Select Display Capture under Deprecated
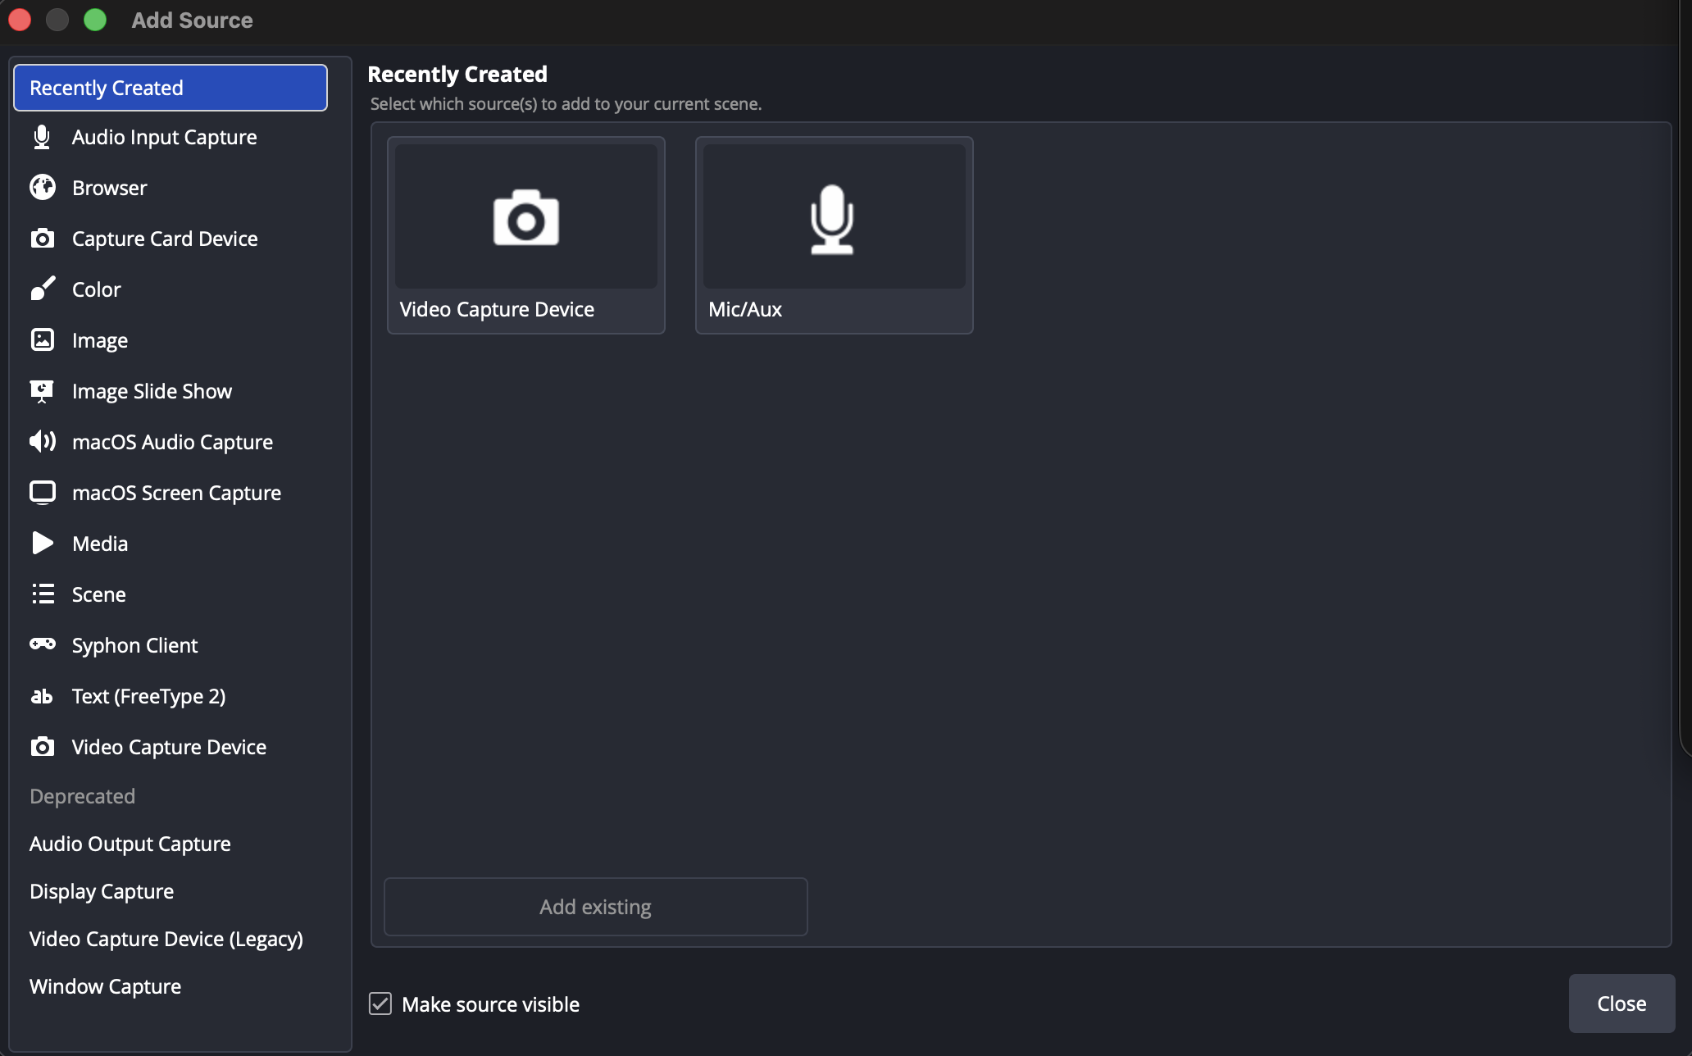This screenshot has width=1692, height=1056. click(102, 891)
